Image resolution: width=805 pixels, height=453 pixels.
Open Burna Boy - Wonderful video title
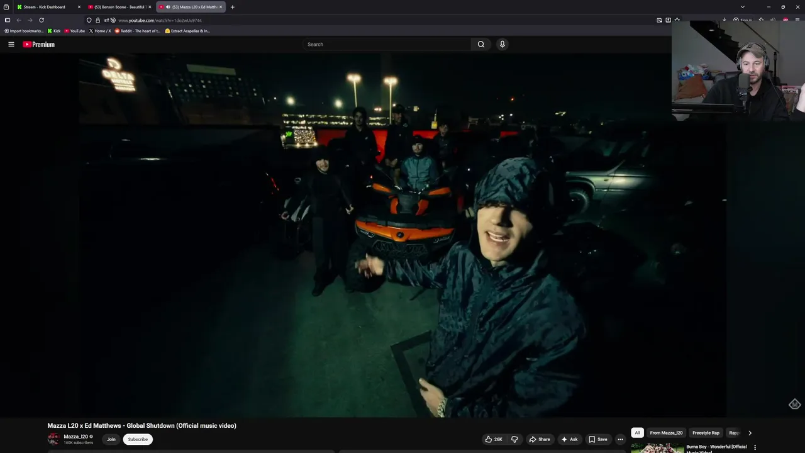(716, 449)
